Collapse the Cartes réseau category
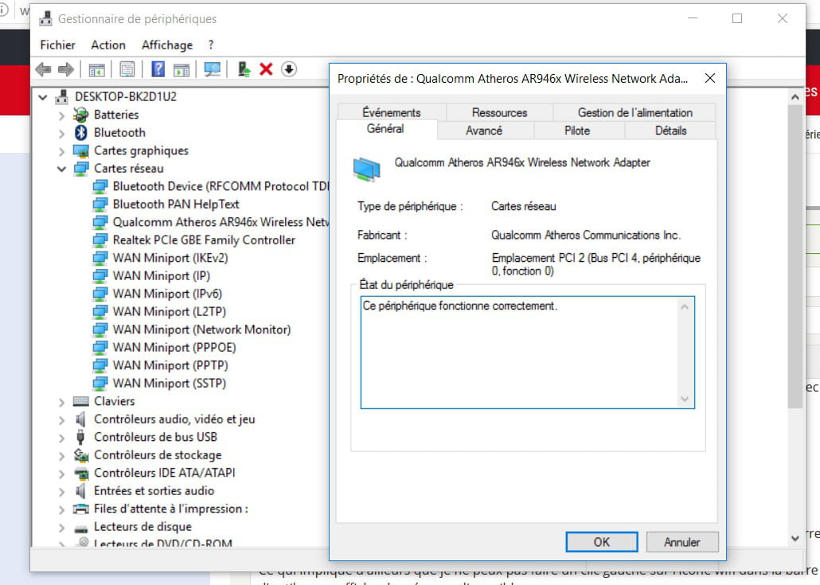Viewport: 820px width, 585px height. pyautogui.click(x=62, y=169)
